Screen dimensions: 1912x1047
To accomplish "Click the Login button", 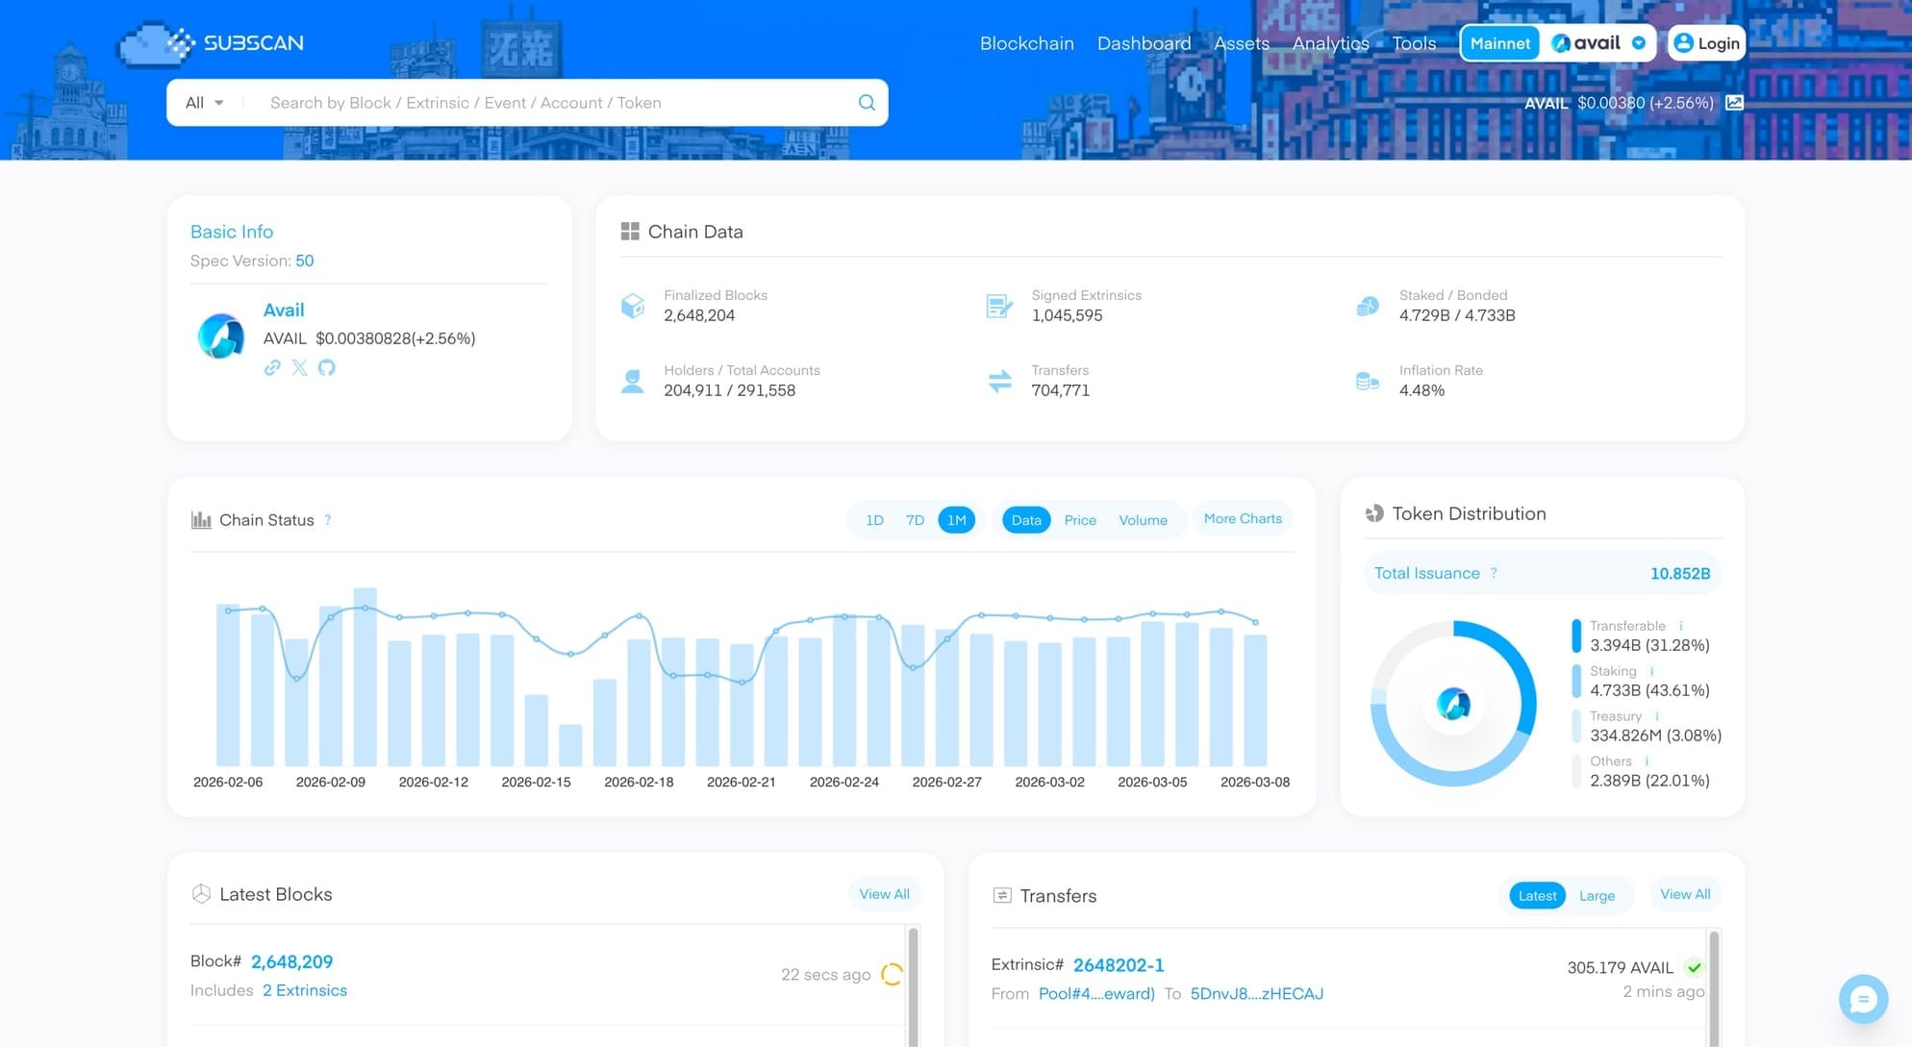I will [1706, 43].
